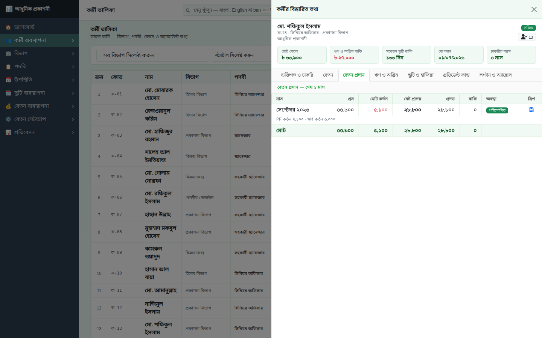Screen dimensions: 542x338
Task: Click the চাকরির বয়স ৩ মাস card
Action: tap(511, 55)
